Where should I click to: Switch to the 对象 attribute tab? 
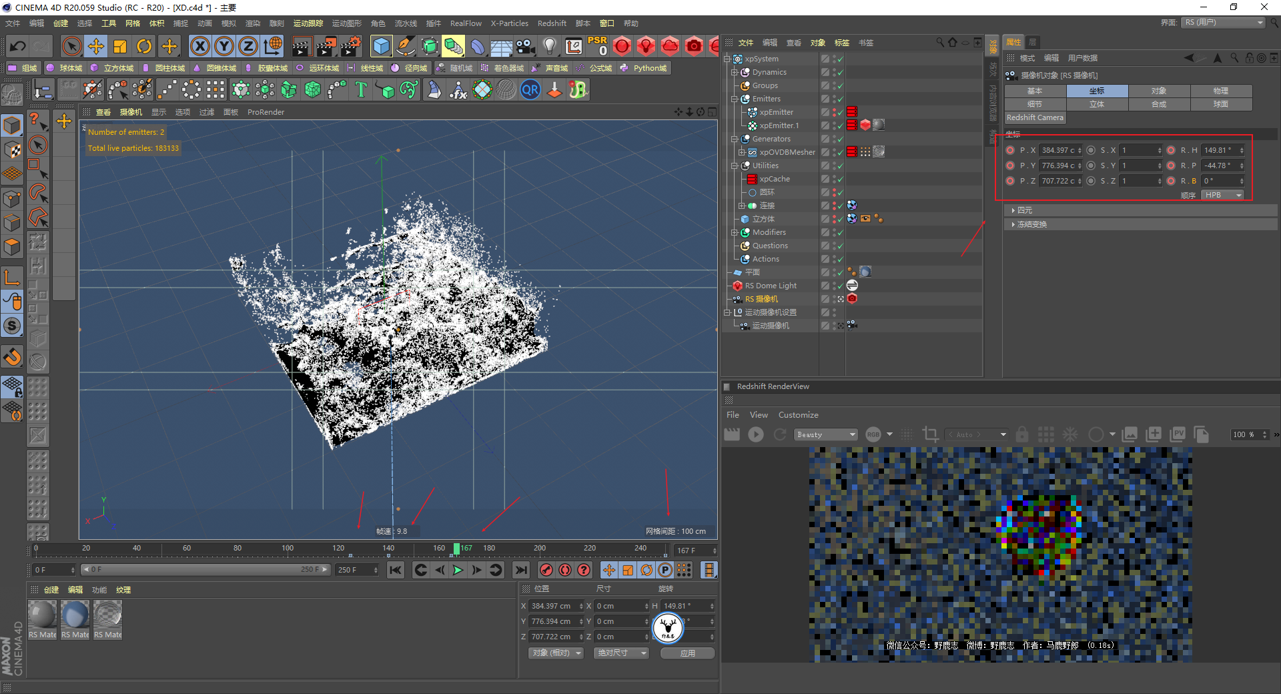(1159, 91)
